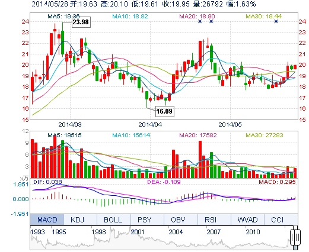309x252 pixels.
Task: Jump to 2004 on the history timeline
Action: pyautogui.click(x=176, y=232)
